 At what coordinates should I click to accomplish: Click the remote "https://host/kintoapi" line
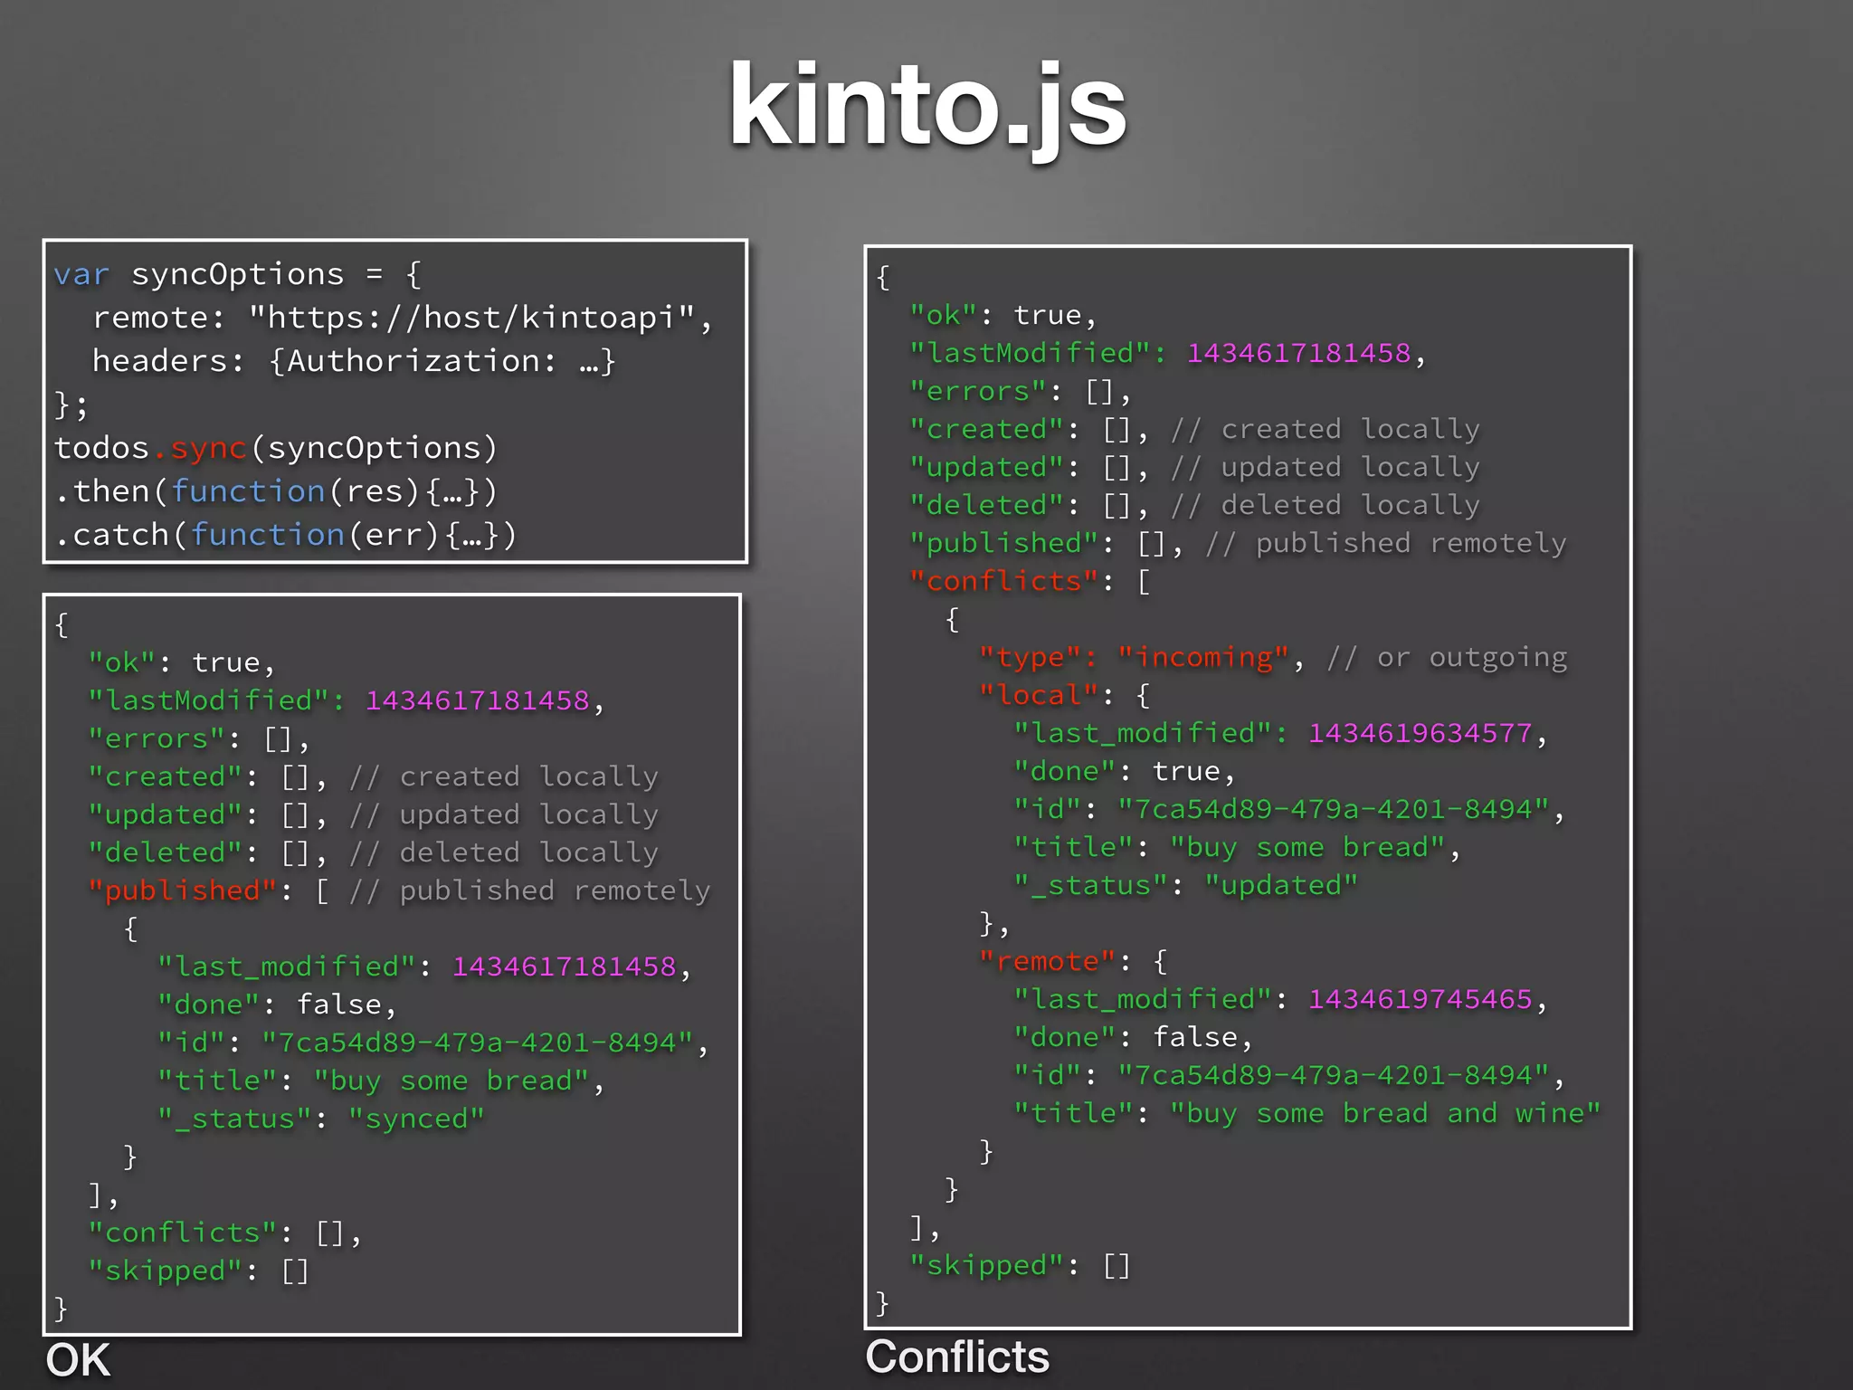click(x=403, y=318)
